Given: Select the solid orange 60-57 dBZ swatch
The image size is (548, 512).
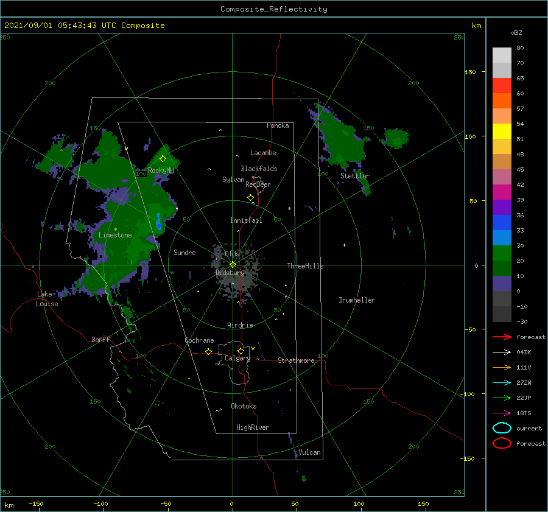Looking at the screenshot, I should coord(502,101).
